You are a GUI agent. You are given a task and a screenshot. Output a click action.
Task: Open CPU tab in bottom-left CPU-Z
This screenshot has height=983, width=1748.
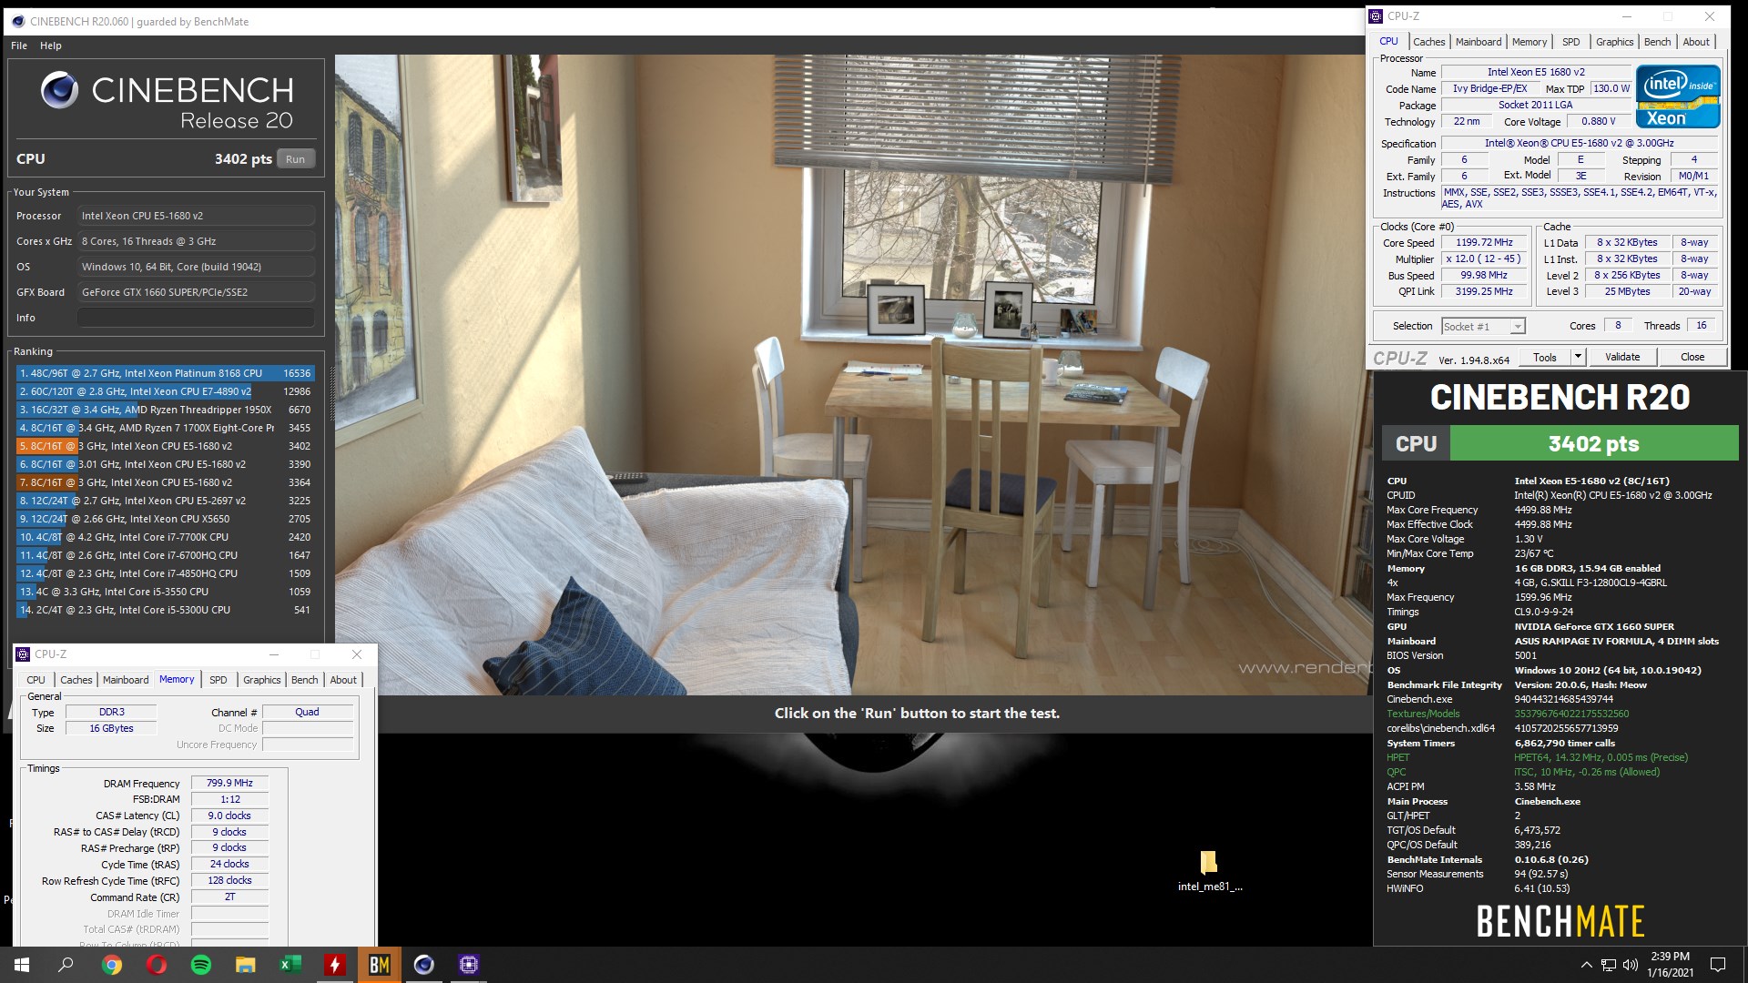[x=36, y=680]
